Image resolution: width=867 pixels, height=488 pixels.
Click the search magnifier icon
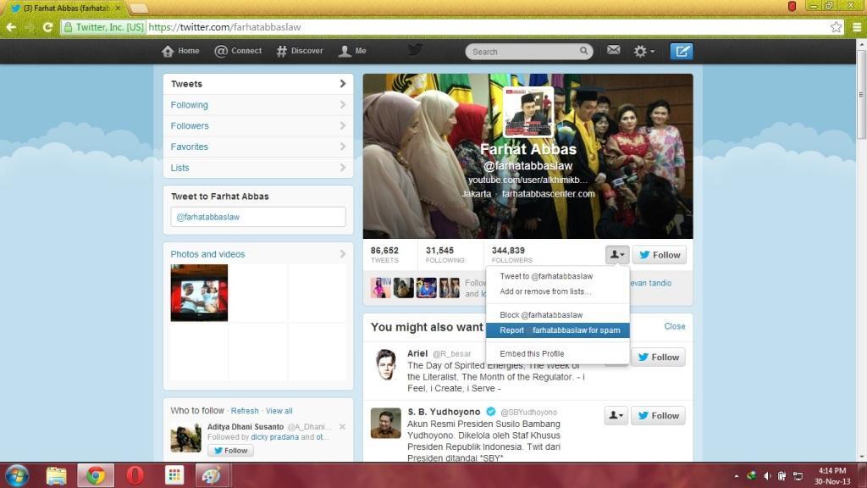pyautogui.click(x=584, y=51)
